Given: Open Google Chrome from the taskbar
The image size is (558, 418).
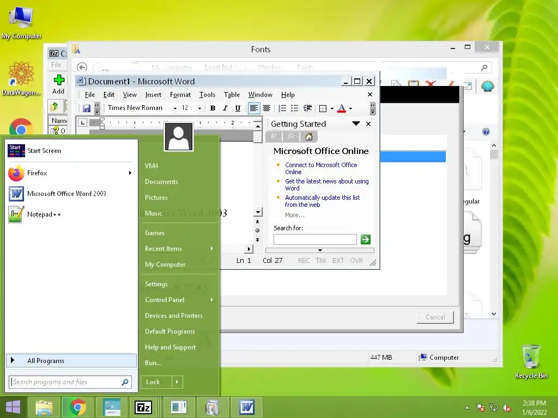Looking at the screenshot, I should click(77, 407).
